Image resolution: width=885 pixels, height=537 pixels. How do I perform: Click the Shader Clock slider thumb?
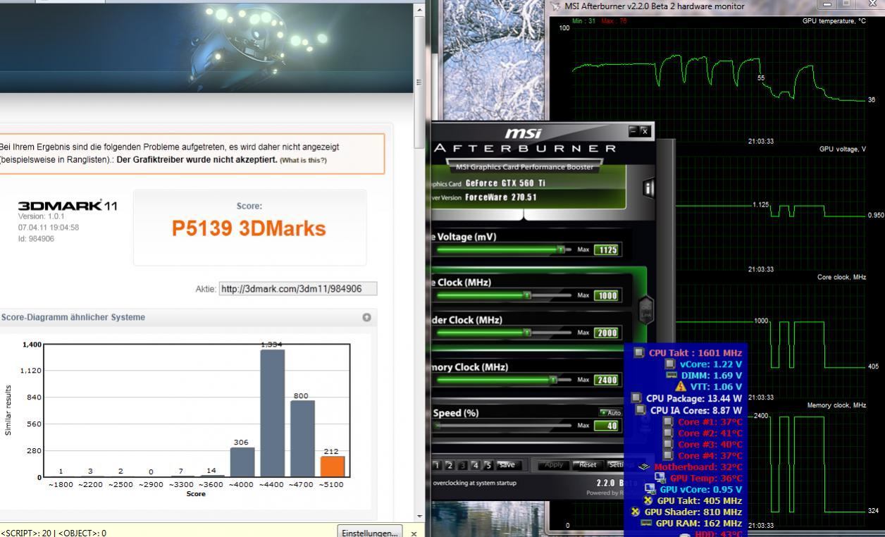click(x=527, y=333)
